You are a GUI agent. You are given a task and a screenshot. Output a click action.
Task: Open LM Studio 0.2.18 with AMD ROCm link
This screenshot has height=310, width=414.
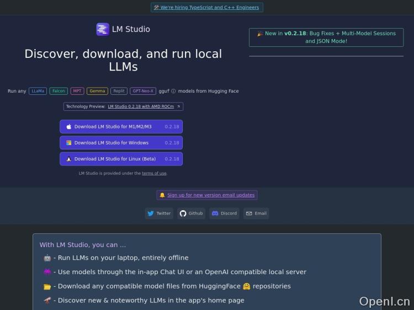point(141,106)
